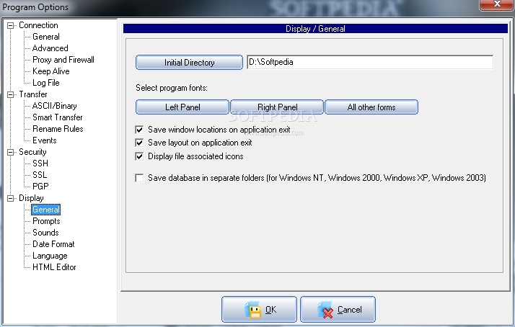Select the Display category label
Viewport: 515px width, 327px height.
(x=31, y=198)
